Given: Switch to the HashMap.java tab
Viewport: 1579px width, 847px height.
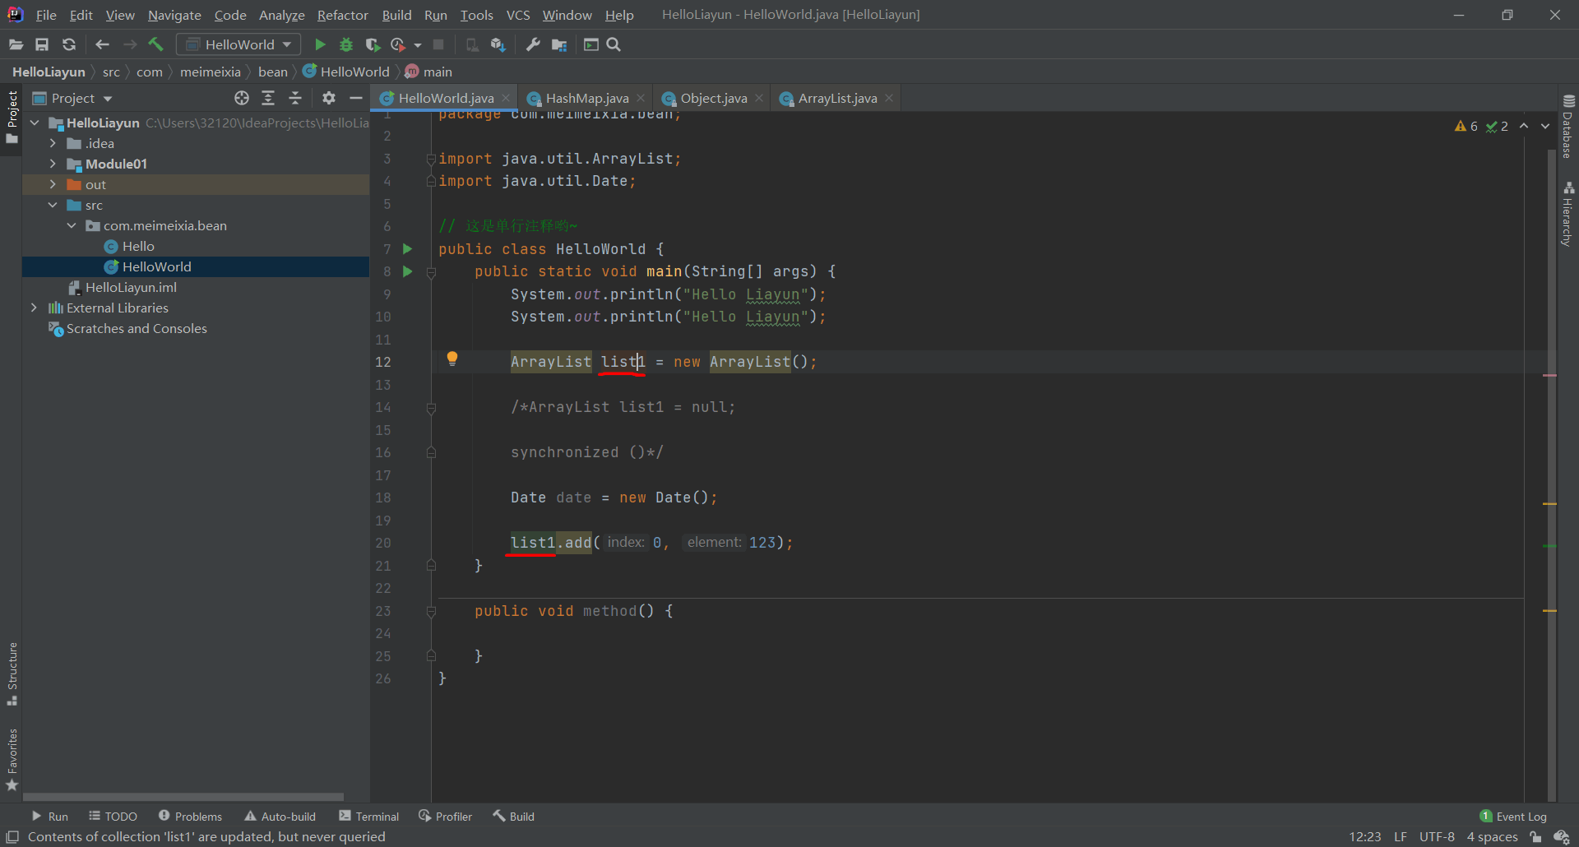Looking at the screenshot, I should click(586, 98).
